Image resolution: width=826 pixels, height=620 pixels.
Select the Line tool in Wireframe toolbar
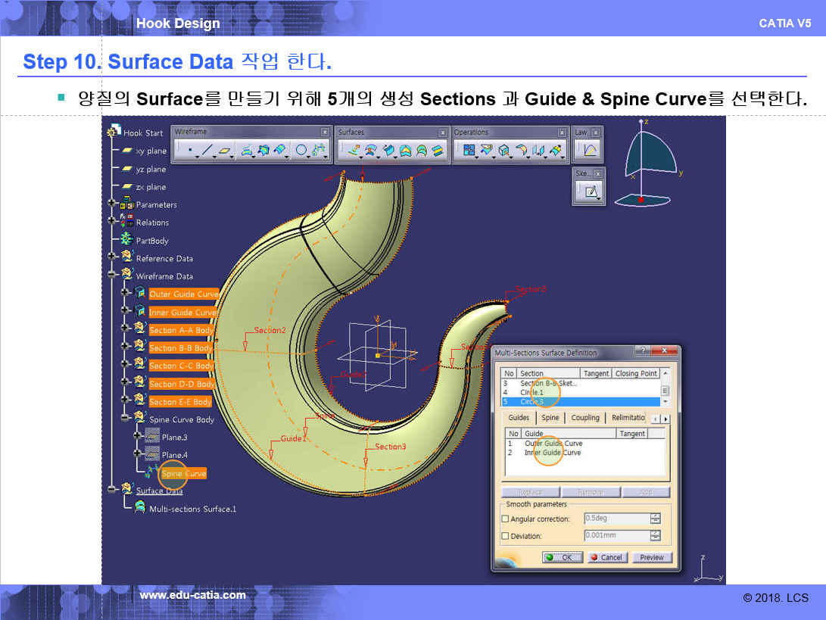pos(207,151)
